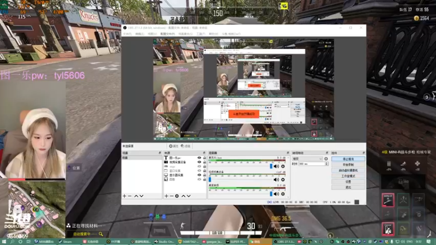Toggle lock on 视频采集设备 source
The image size is (436, 245).
205,162
